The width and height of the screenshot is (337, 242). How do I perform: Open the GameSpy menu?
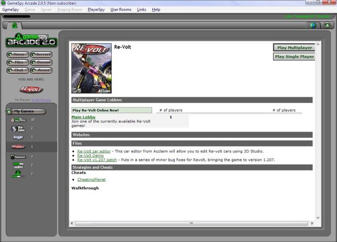(x=11, y=9)
